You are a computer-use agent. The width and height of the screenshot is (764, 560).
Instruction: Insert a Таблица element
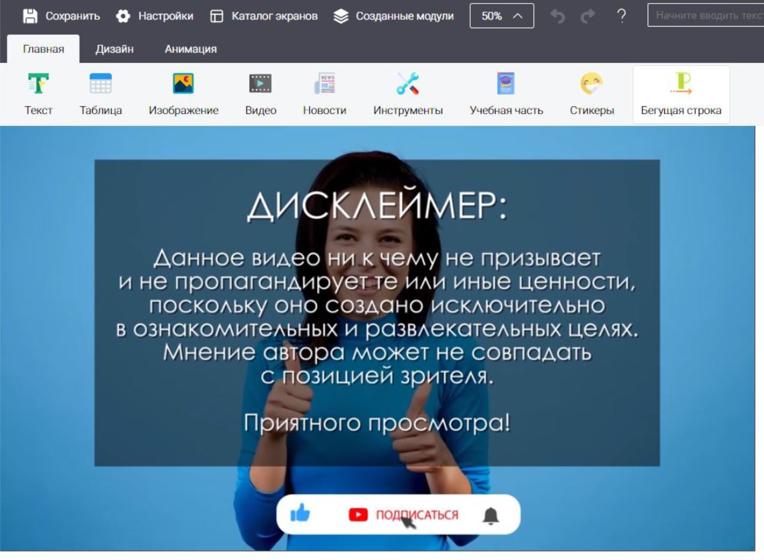(100, 94)
